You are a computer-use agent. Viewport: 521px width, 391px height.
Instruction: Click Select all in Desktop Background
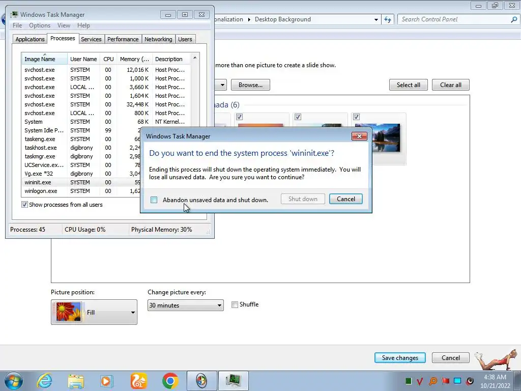pyautogui.click(x=408, y=85)
